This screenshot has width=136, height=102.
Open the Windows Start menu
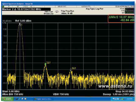click(7, 99)
